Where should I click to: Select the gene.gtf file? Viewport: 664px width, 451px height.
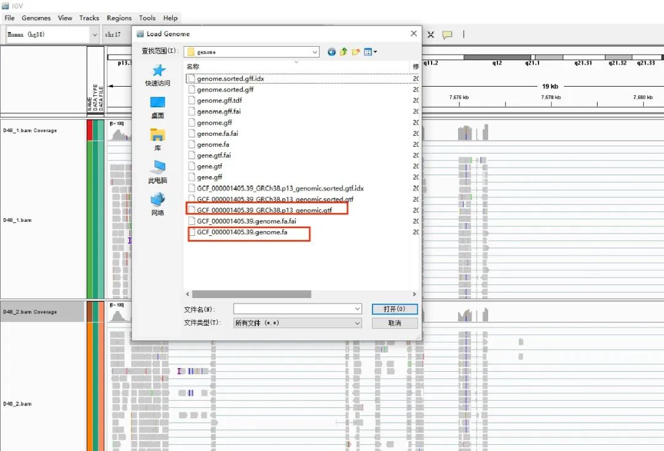209,167
